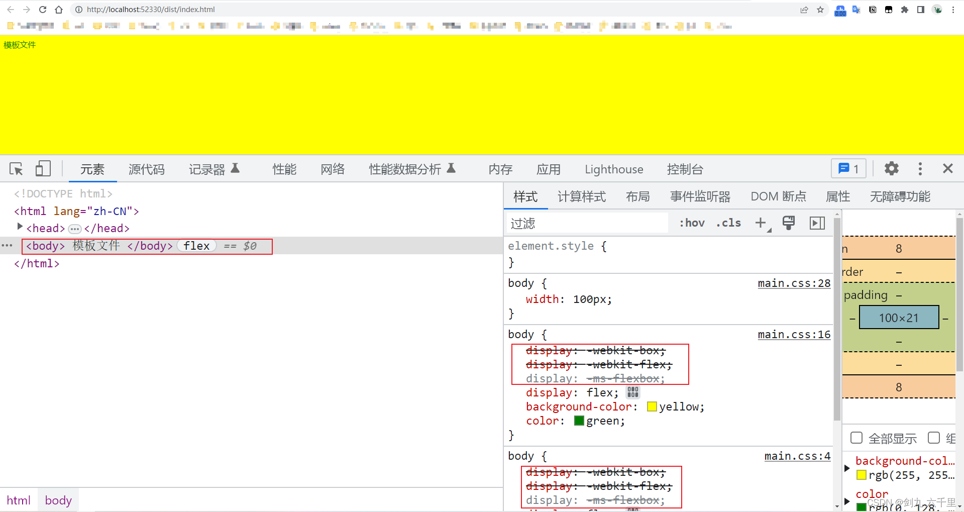Expand the head element node
The width and height of the screenshot is (964, 512).
[20, 227]
